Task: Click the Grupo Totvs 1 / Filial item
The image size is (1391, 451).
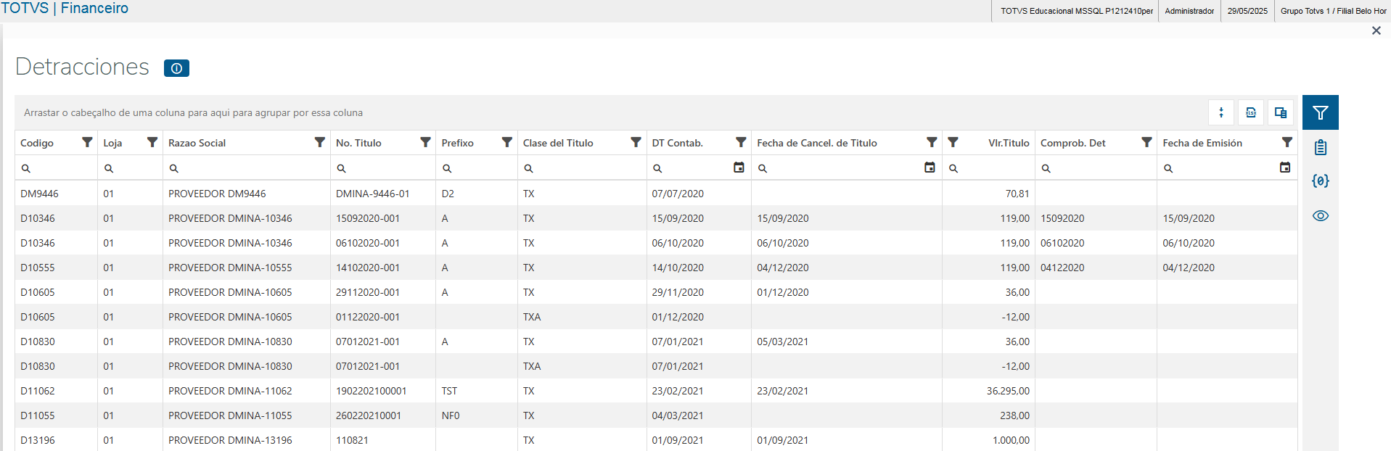Action: pyautogui.click(x=1333, y=11)
